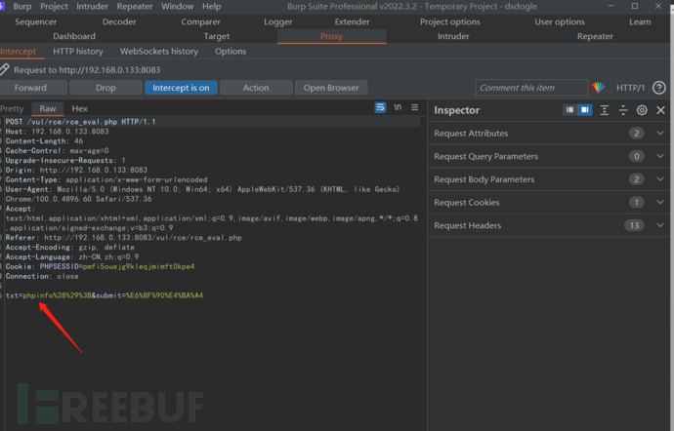Click the Content-Length: 46 header line
The image size is (674, 431).
(x=44, y=141)
